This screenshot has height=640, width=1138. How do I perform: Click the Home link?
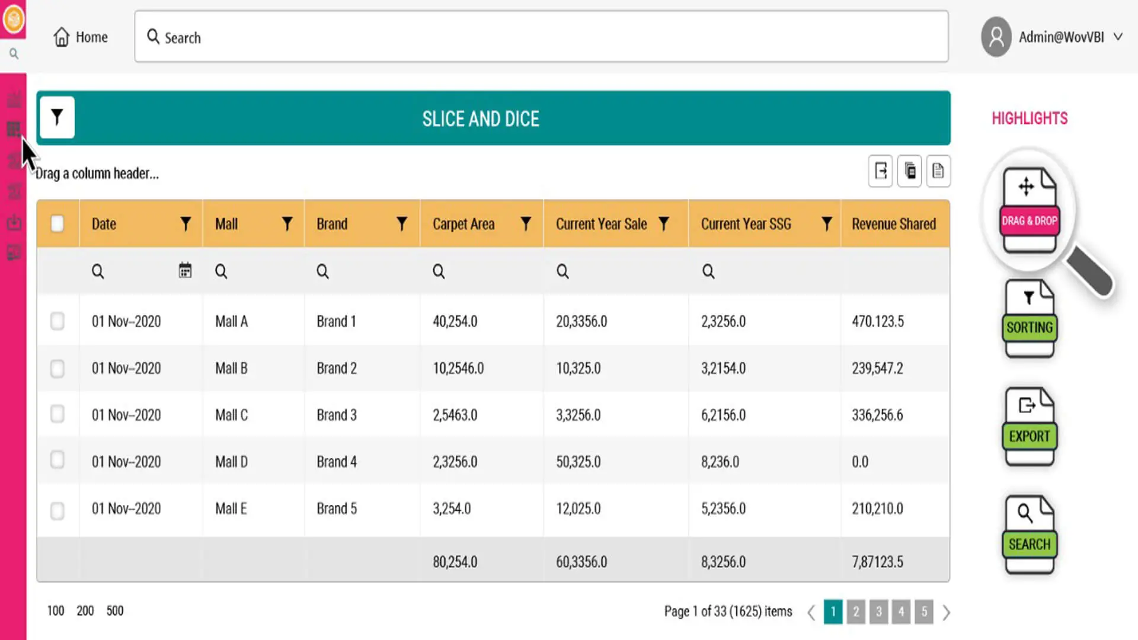click(x=92, y=37)
